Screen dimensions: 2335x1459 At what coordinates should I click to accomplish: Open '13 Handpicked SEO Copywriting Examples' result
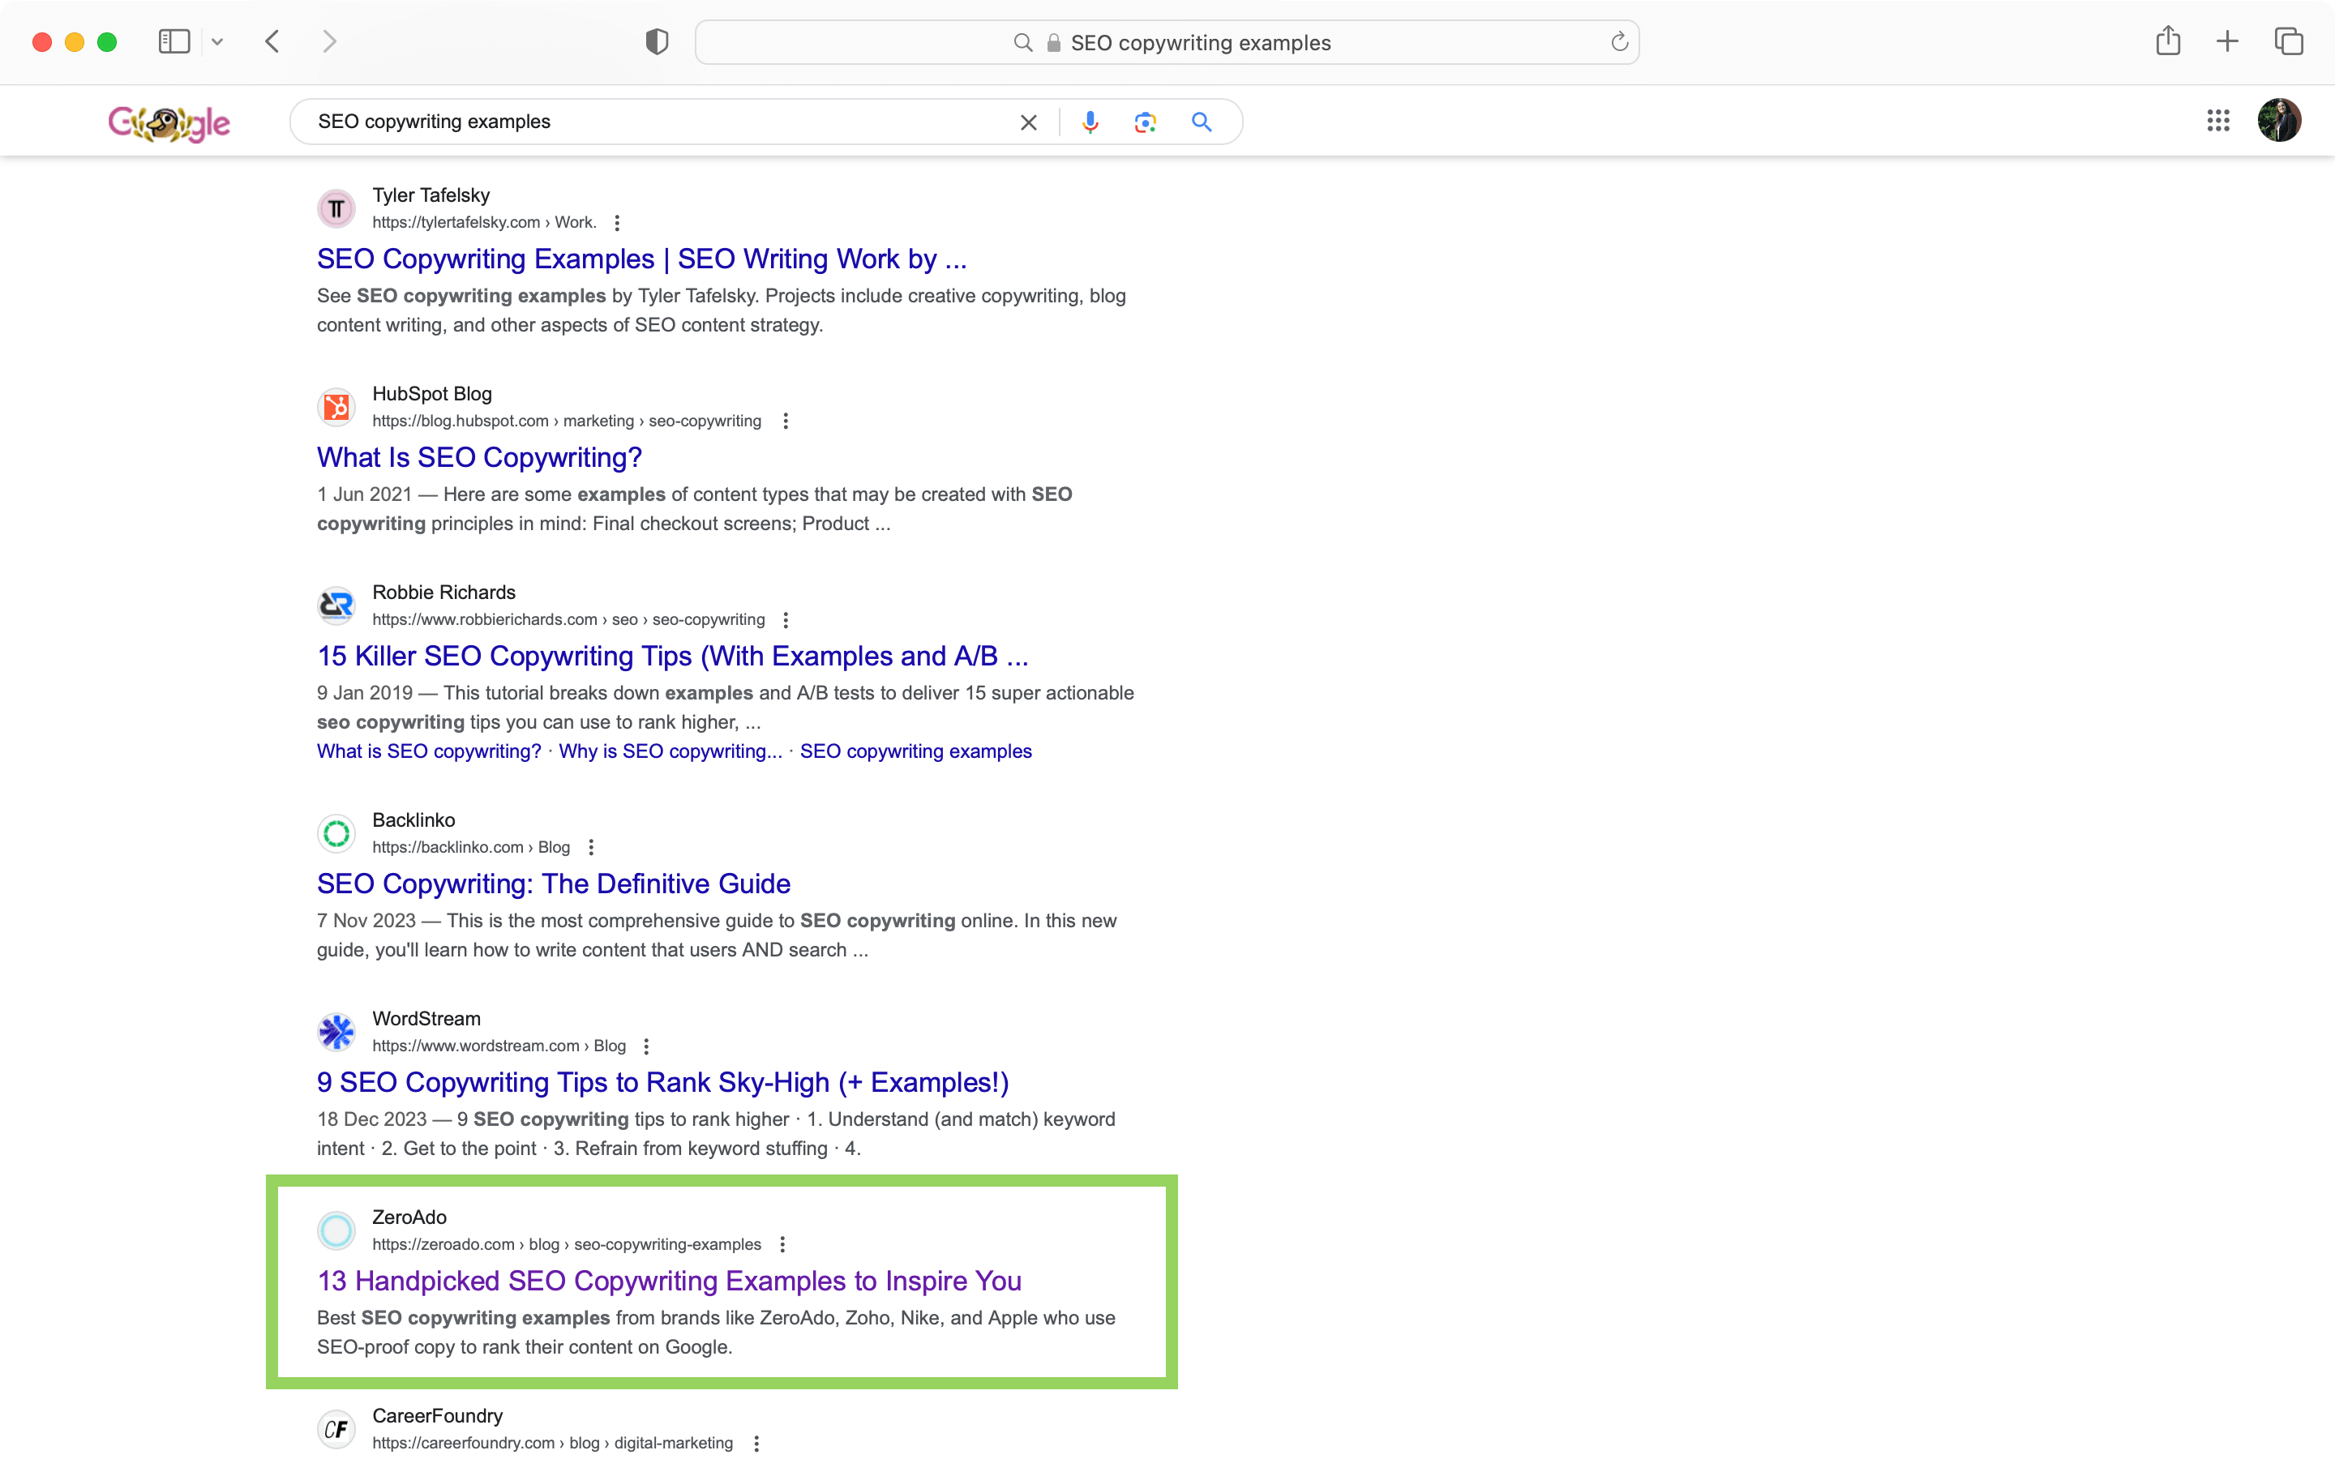[670, 1281]
